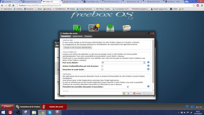Open the WordReference bookmark
The width and height of the screenshot is (204, 115).
tap(59, 9)
